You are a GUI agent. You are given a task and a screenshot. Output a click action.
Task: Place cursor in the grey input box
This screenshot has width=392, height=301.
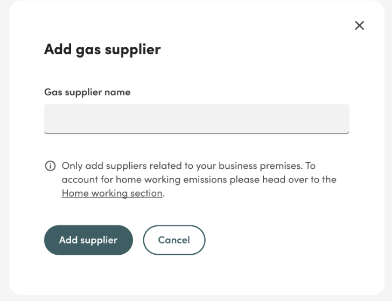197,119
